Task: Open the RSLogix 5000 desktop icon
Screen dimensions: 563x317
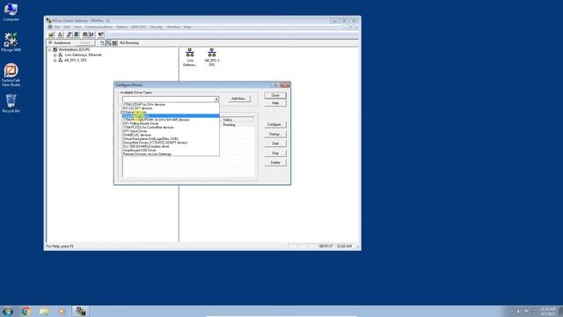Action: pos(11,42)
